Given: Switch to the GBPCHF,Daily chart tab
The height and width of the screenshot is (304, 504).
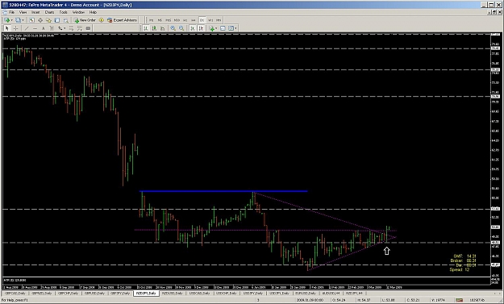Looking at the screenshot, I should tap(69, 293).
